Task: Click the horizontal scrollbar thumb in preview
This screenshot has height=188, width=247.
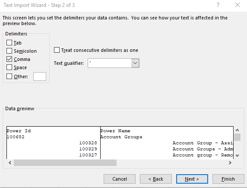Action: click(x=65, y=163)
